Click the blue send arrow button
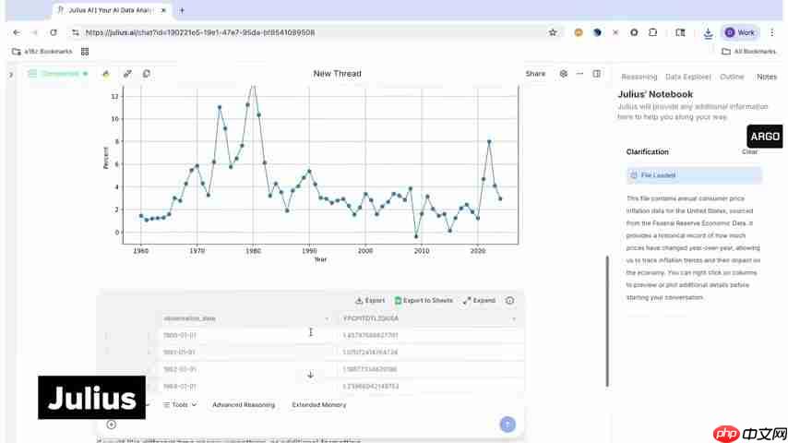The width and height of the screenshot is (788, 443). coord(507,425)
